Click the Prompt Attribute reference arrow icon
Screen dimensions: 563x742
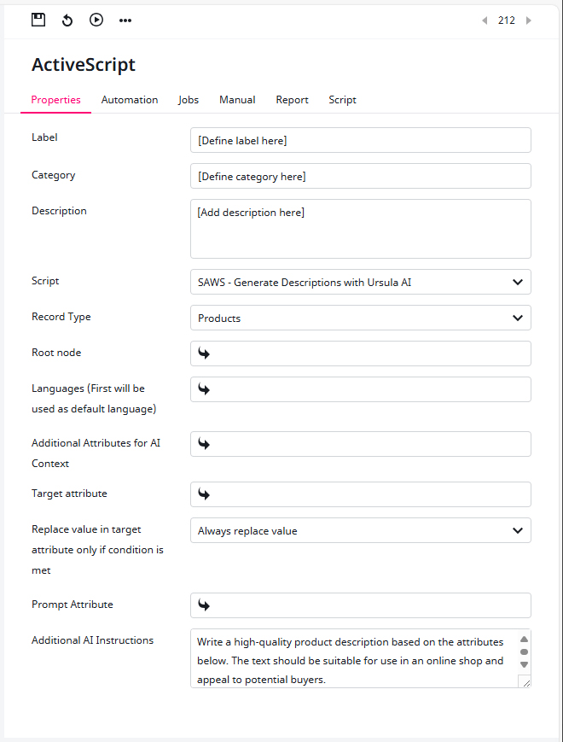[204, 605]
